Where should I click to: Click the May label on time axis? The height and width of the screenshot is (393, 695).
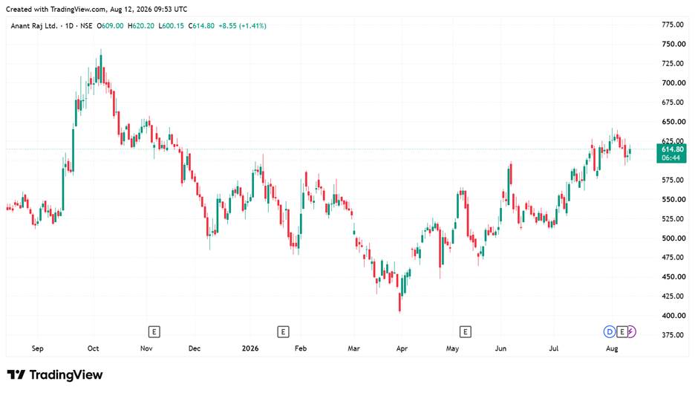coord(452,348)
